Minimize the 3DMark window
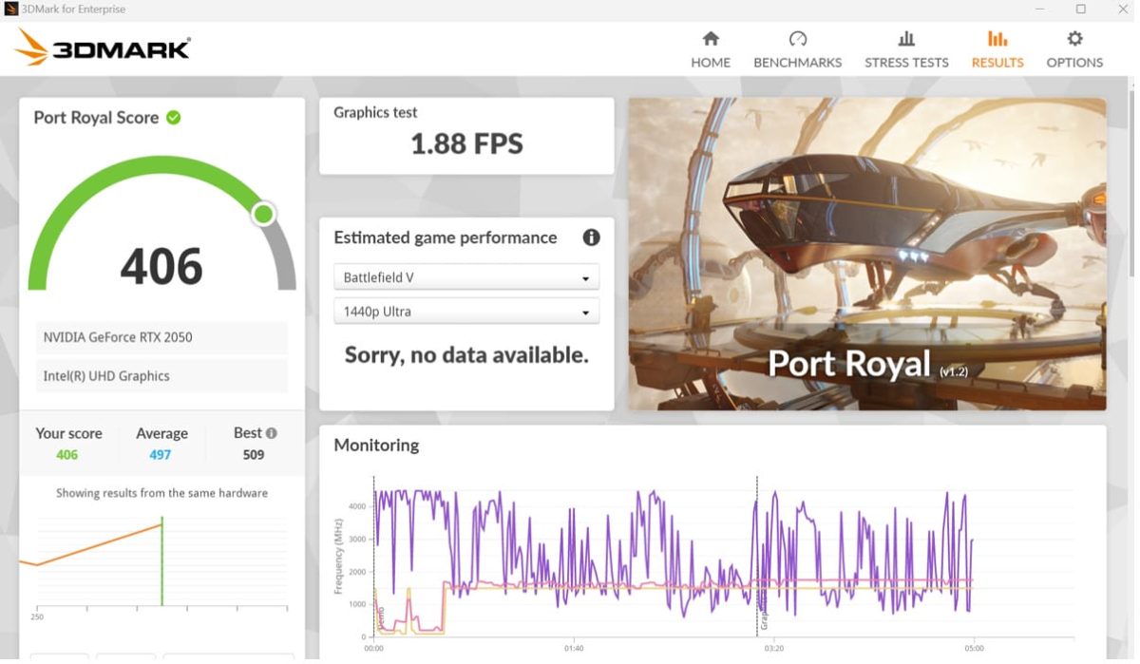 tap(1042, 9)
